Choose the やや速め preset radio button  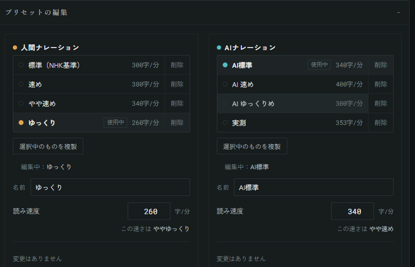pos(21,103)
